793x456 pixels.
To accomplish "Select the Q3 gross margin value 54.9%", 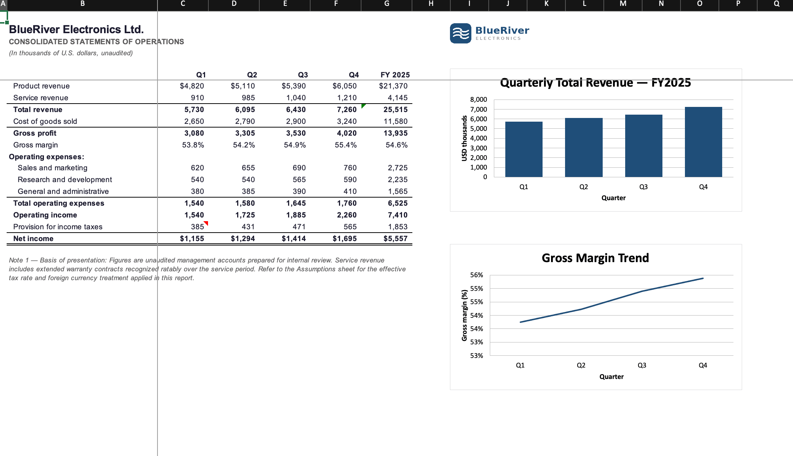I will [x=295, y=145].
